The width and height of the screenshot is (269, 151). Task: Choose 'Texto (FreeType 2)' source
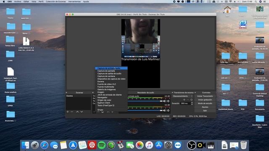tap(111, 105)
